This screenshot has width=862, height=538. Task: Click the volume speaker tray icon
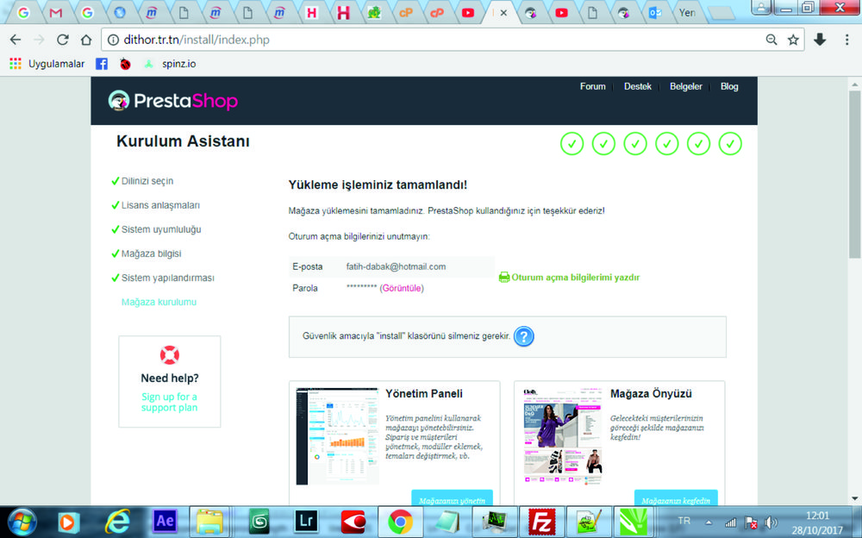[x=771, y=522]
